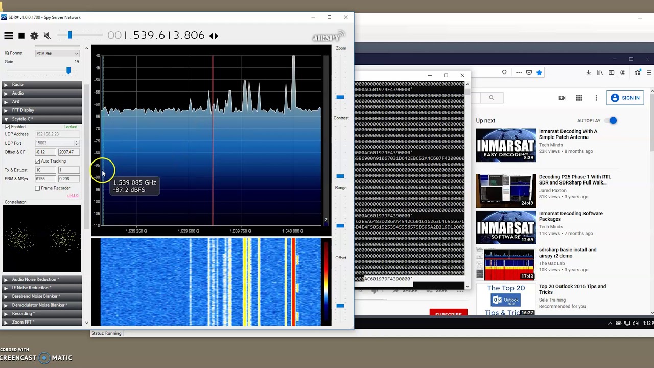654x368 pixels.
Task: Show hidden system tray icons
Action: 610,323
